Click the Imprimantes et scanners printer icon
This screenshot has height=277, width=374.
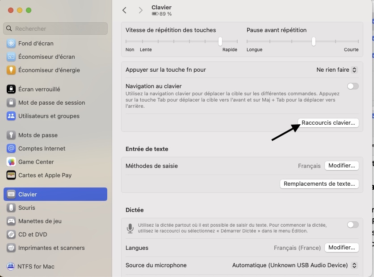tap(11, 248)
